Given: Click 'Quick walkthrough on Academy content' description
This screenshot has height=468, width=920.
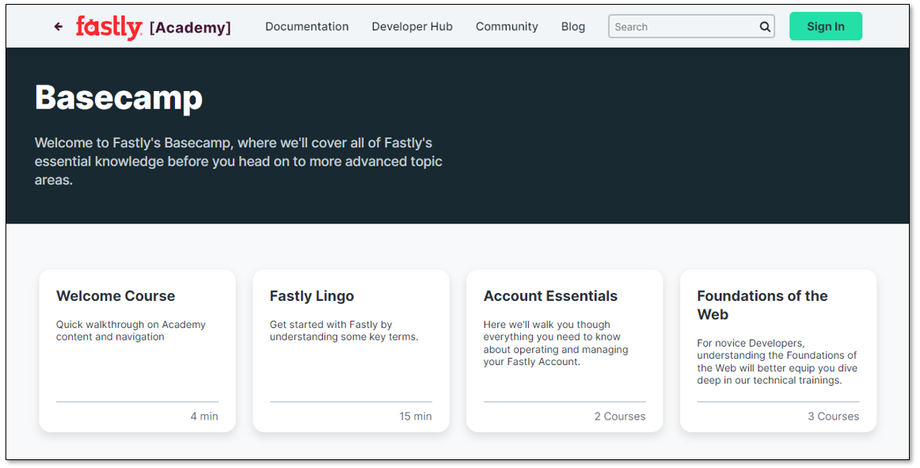Looking at the screenshot, I should pyautogui.click(x=131, y=330).
